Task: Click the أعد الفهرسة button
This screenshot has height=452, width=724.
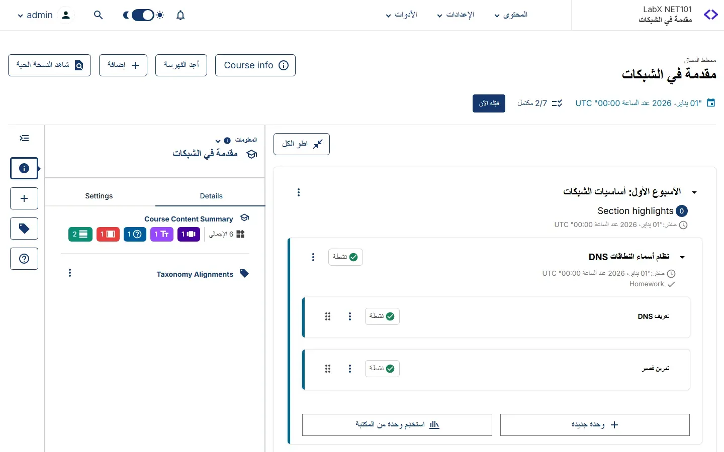Action: click(182, 65)
